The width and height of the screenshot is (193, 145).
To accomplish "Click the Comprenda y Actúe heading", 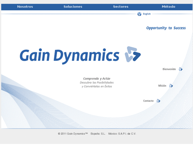I will 97,78.
